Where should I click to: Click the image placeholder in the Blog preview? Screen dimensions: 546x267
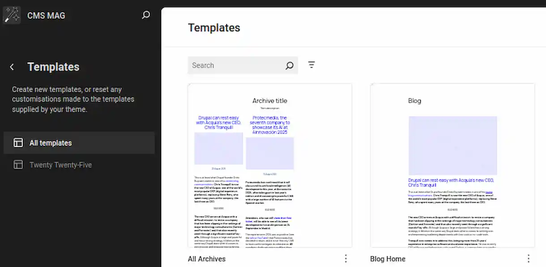point(452,145)
